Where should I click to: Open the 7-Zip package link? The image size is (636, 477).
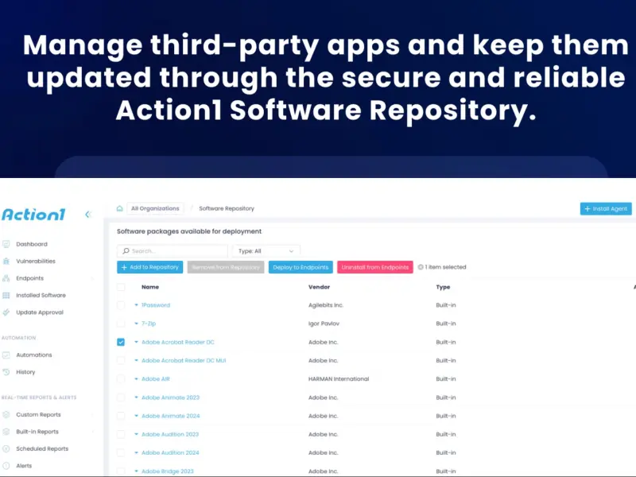(x=149, y=324)
